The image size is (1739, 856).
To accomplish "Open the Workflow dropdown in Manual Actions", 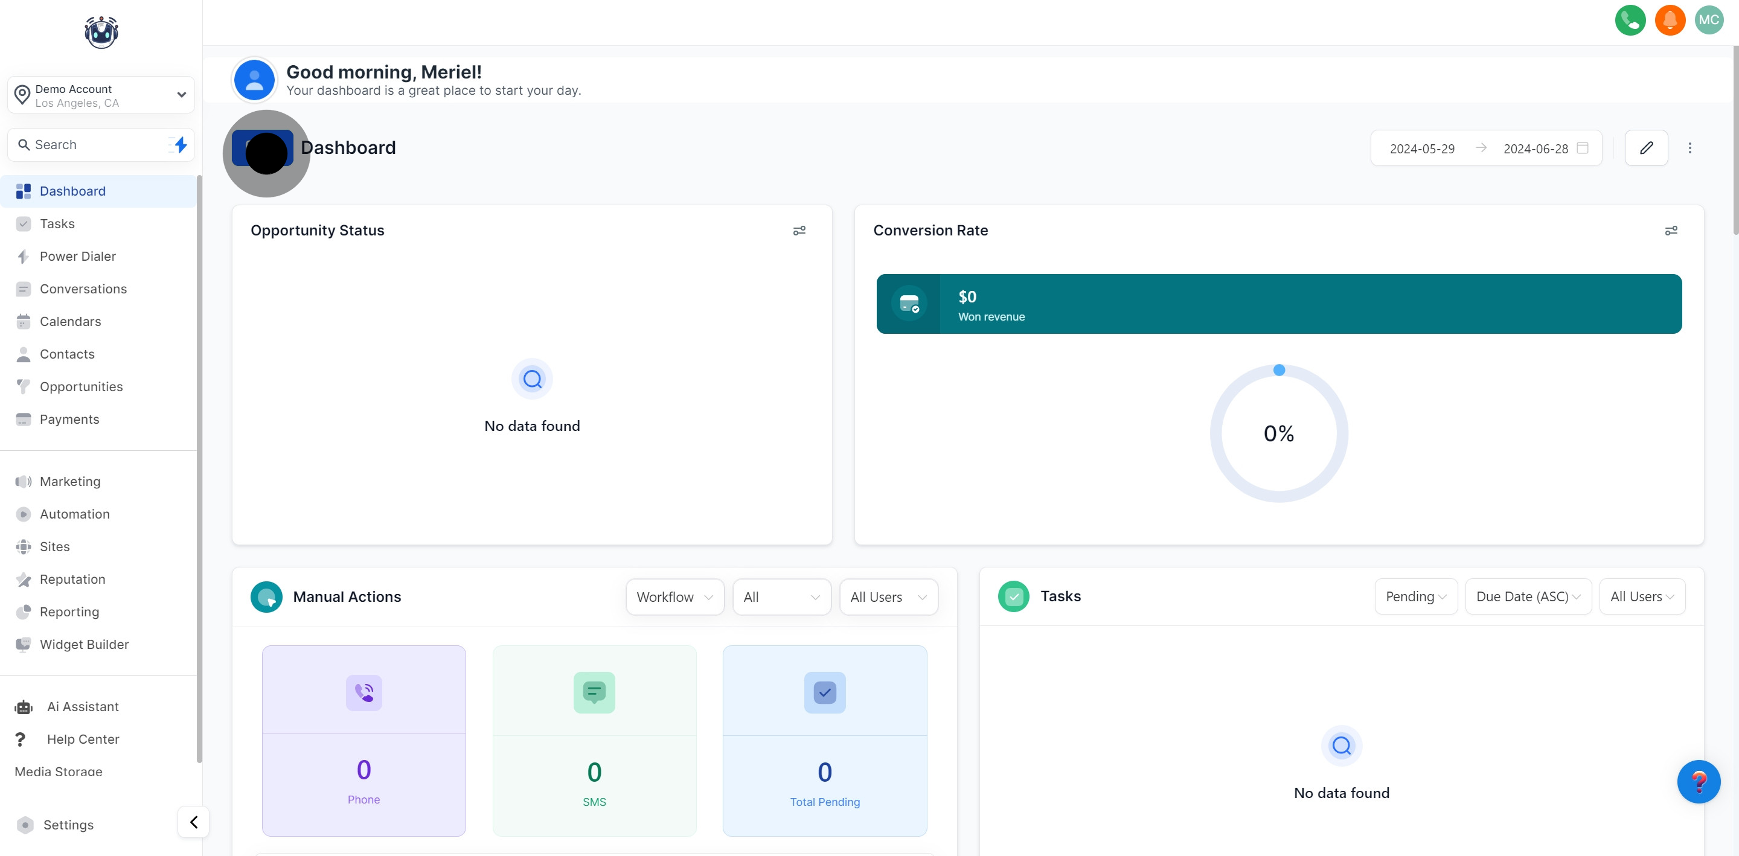I will [674, 597].
